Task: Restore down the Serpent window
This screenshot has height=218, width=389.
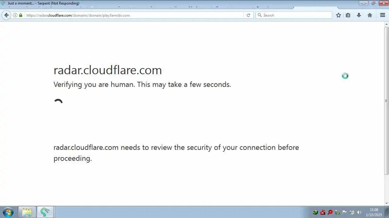Action: point(373,3)
